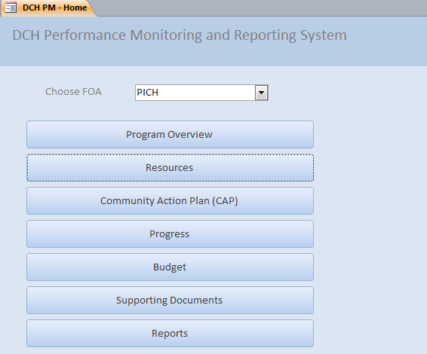Open the Community Action Plan (CAP) button

pos(170,201)
